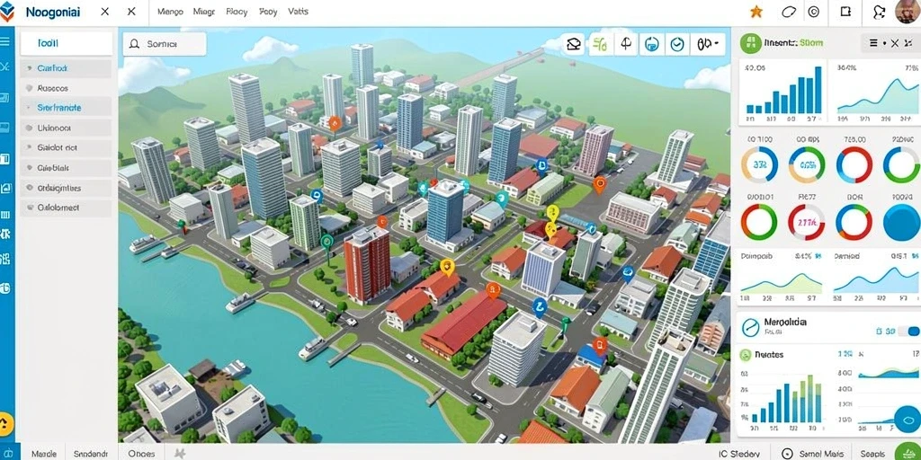Click the blue floating round button over the chart
The height and width of the screenshot is (460, 921).
click(907, 420)
